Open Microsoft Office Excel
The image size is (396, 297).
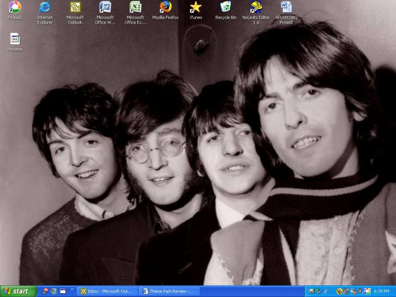point(135,8)
